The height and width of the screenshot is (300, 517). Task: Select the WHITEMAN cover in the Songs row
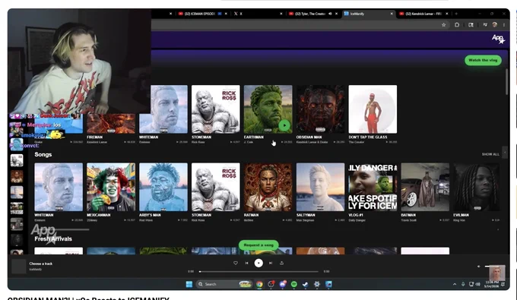coord(59,187)
